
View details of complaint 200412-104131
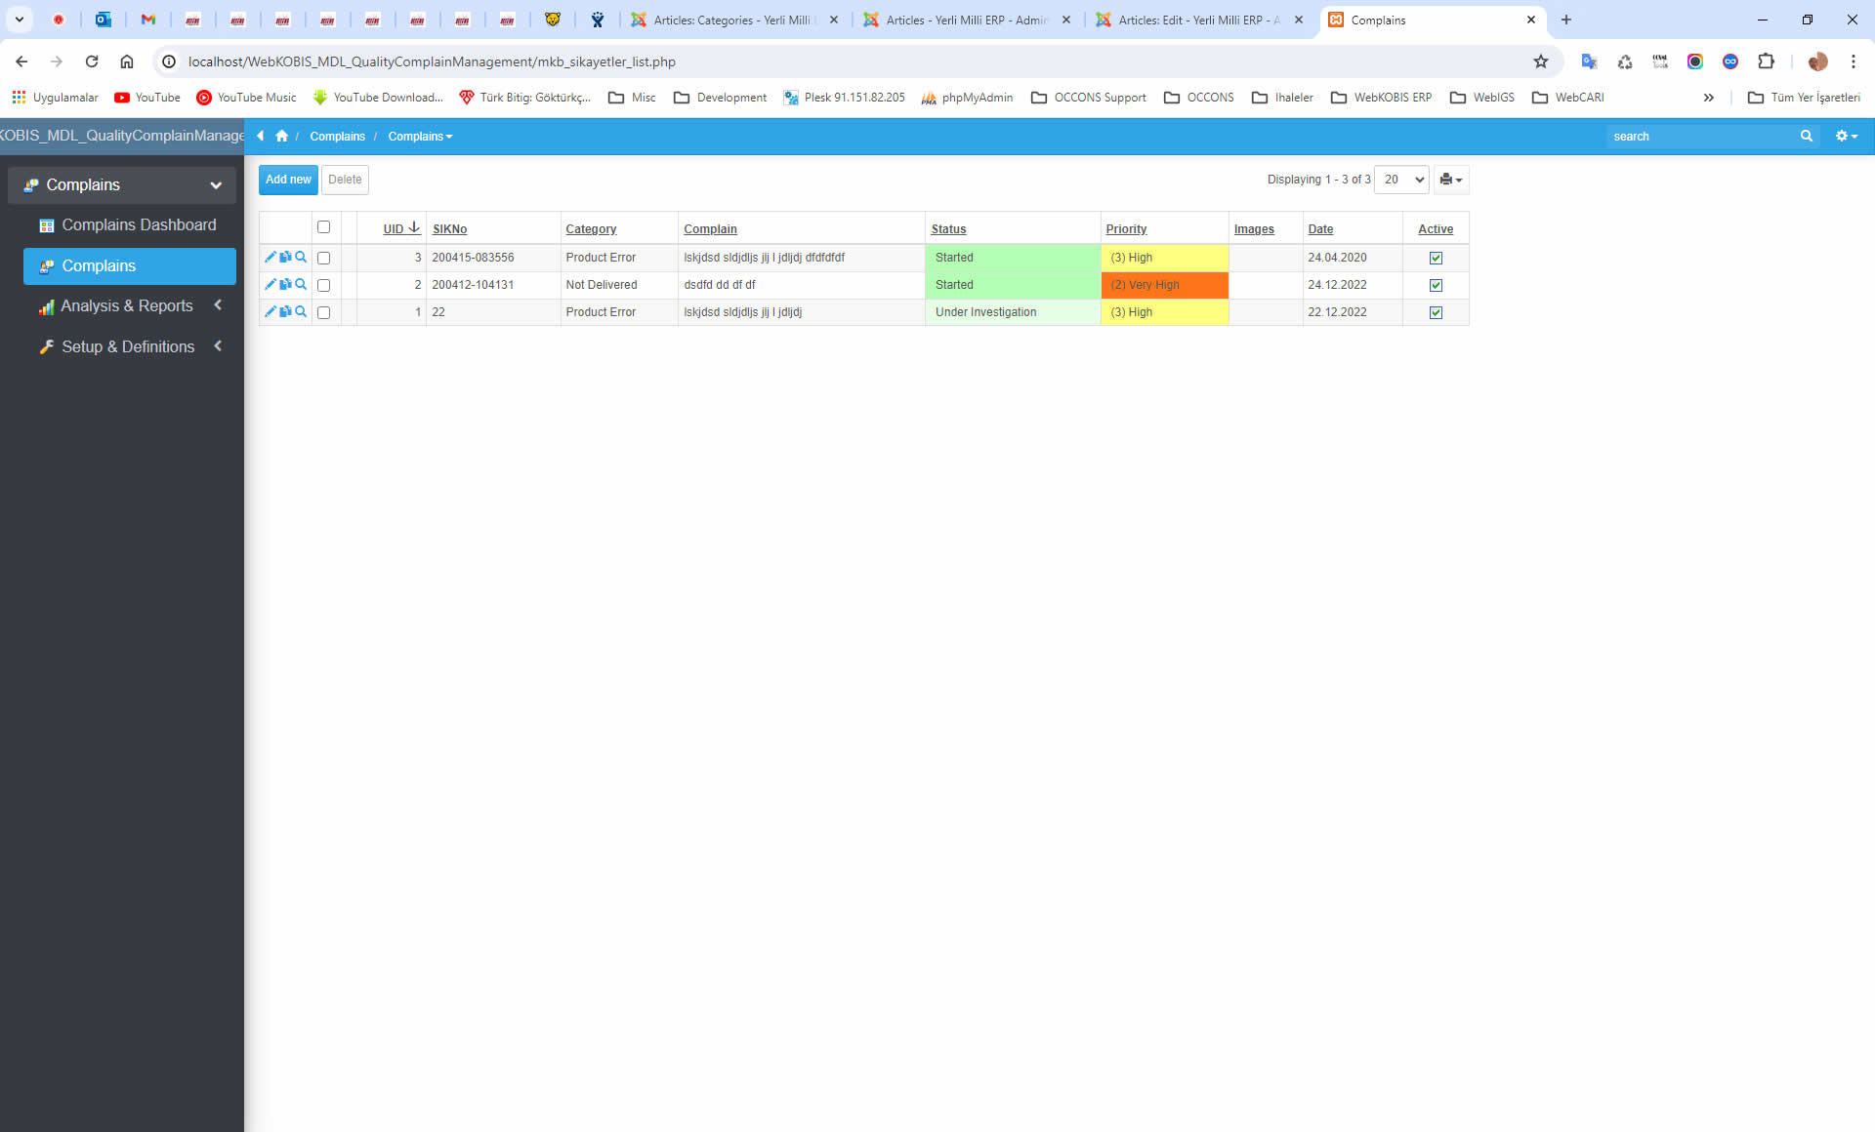pos(301,285)
